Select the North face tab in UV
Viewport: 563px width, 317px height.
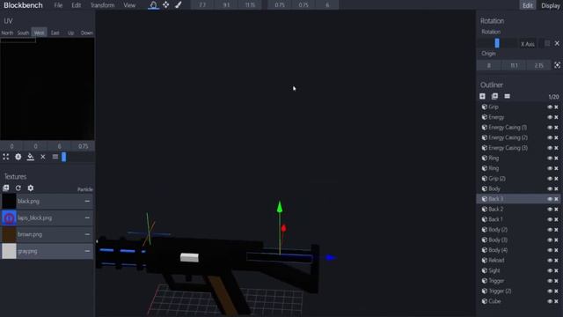click(x=7, y=33)
